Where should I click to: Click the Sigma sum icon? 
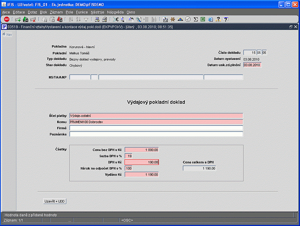[195, 19]
